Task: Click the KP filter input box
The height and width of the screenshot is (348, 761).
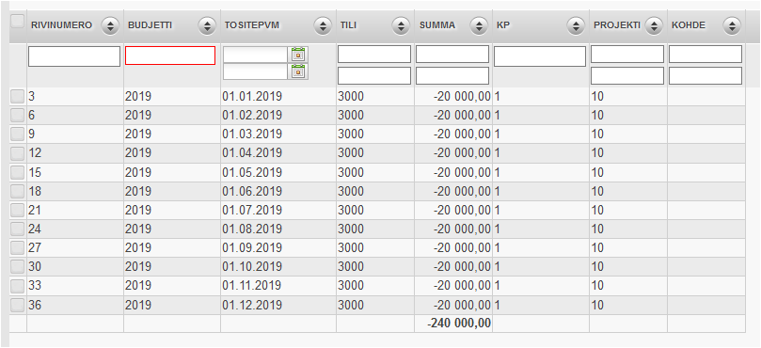Action: click(540, 56)
